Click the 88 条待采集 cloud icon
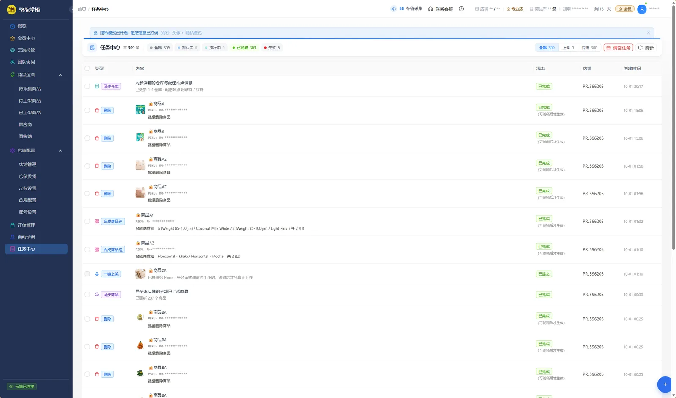The image size is (676, 398). click(x=394, y=8)
